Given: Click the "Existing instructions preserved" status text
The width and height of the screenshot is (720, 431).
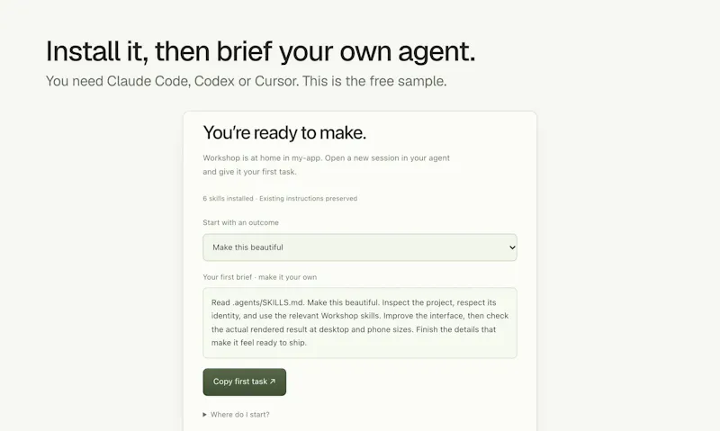Looking at the screenshot, I should coord(308,198).
